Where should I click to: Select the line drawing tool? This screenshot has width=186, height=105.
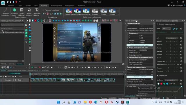pyautogui.click(x=30, y=34)
